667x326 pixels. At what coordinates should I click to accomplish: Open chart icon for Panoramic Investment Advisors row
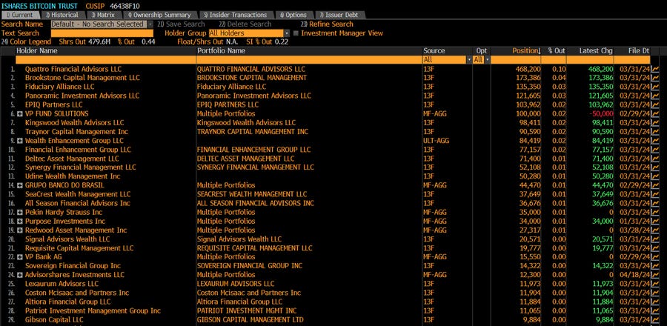point(655,96)
